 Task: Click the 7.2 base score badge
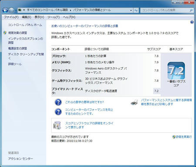click(176, 71)
